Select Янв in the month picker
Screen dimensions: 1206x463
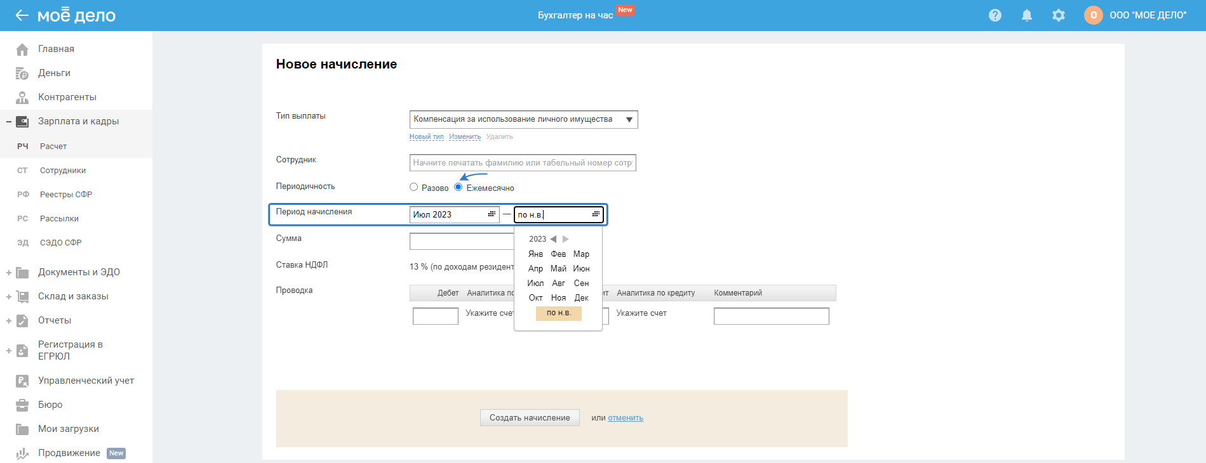536,254
